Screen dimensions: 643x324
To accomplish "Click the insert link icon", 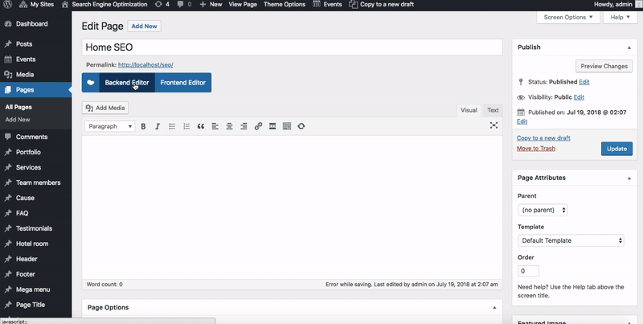I will (258, 126).
